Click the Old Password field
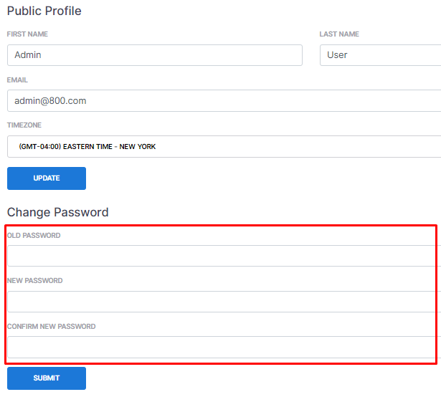 coord(224,256)
